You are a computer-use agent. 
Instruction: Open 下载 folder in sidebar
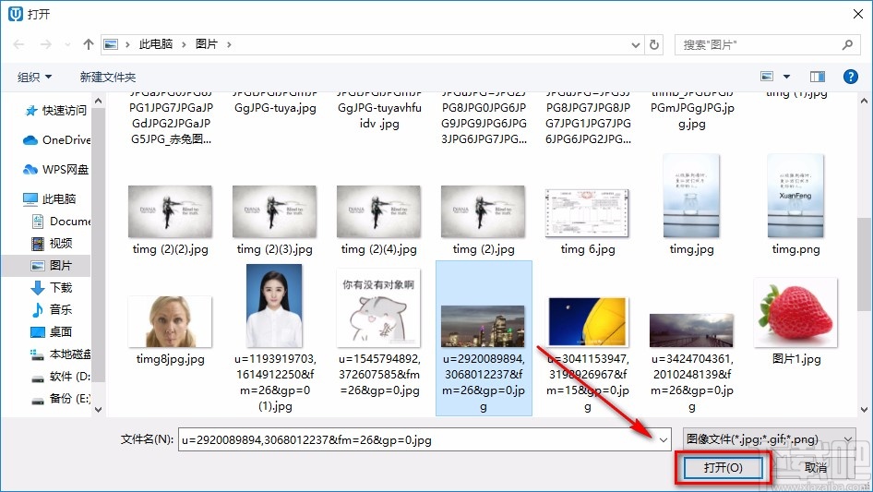point(53,287)
